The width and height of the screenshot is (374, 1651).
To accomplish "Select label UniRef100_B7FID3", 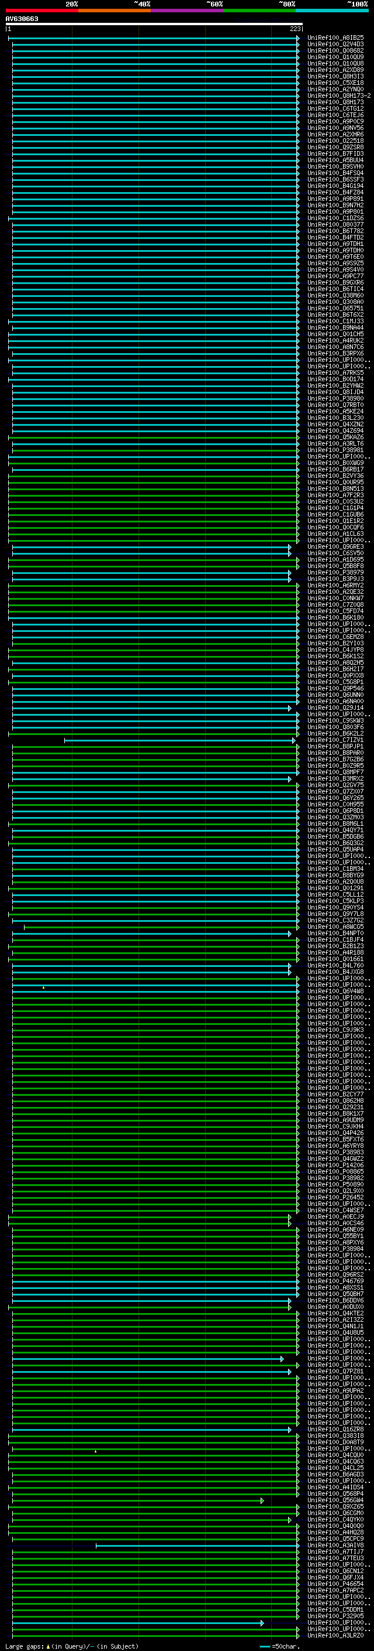I will coord(335,154).
